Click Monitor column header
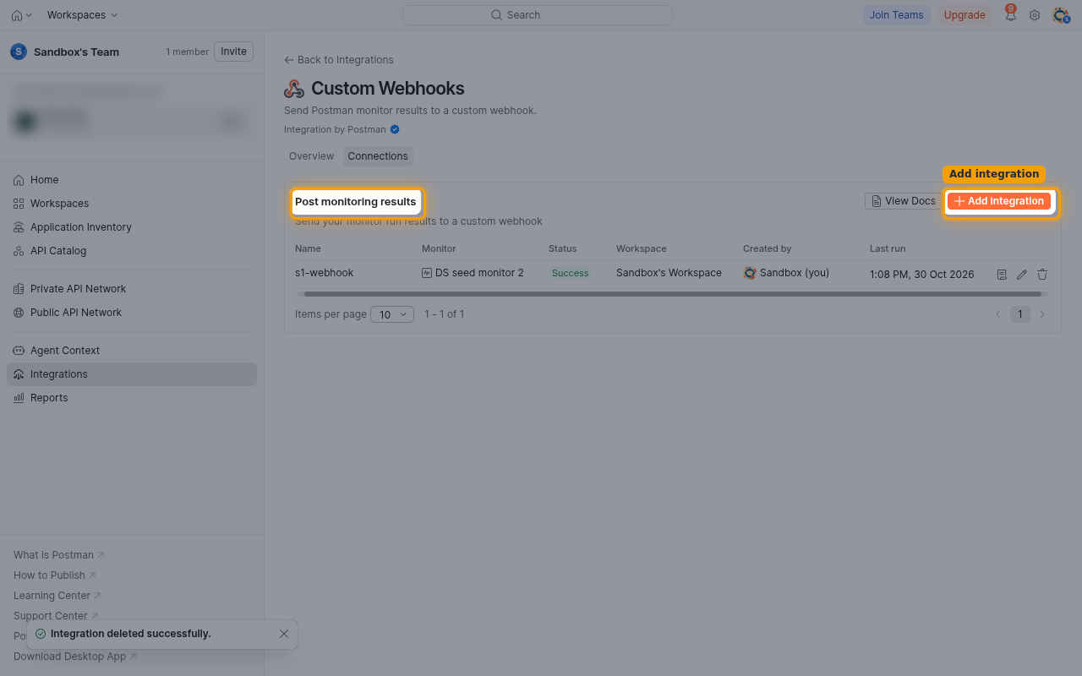Viewport: 1082px width, 676px height. click(x=439, y=248)
